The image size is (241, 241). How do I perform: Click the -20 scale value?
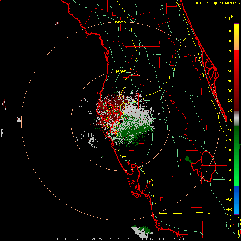point(229,140)
